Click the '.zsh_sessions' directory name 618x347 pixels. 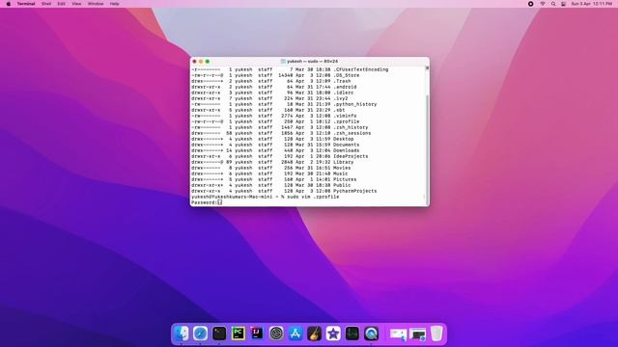pyautogui.click(x=352, y=133)
